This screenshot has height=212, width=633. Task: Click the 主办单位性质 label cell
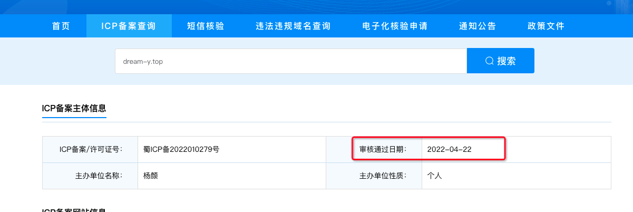click(x=374, y=176)
